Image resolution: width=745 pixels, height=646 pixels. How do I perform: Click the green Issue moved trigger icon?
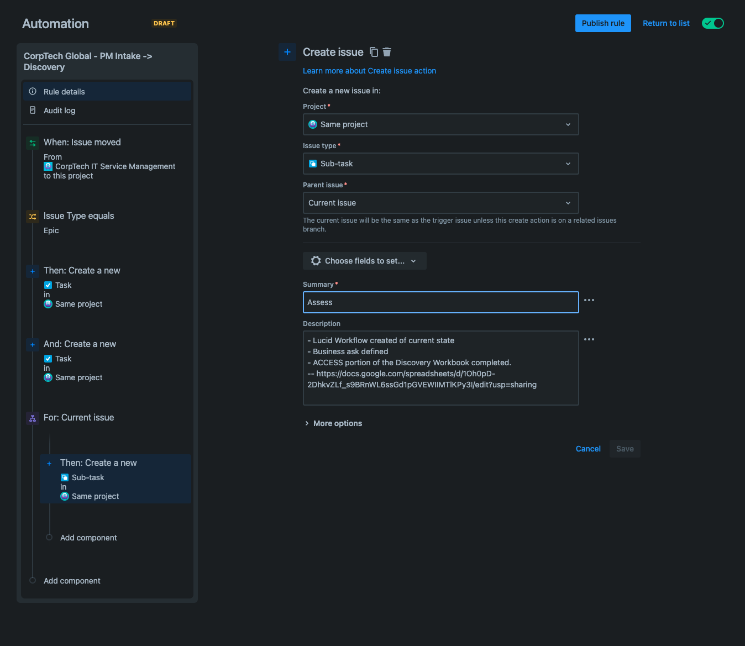point(32,143)
